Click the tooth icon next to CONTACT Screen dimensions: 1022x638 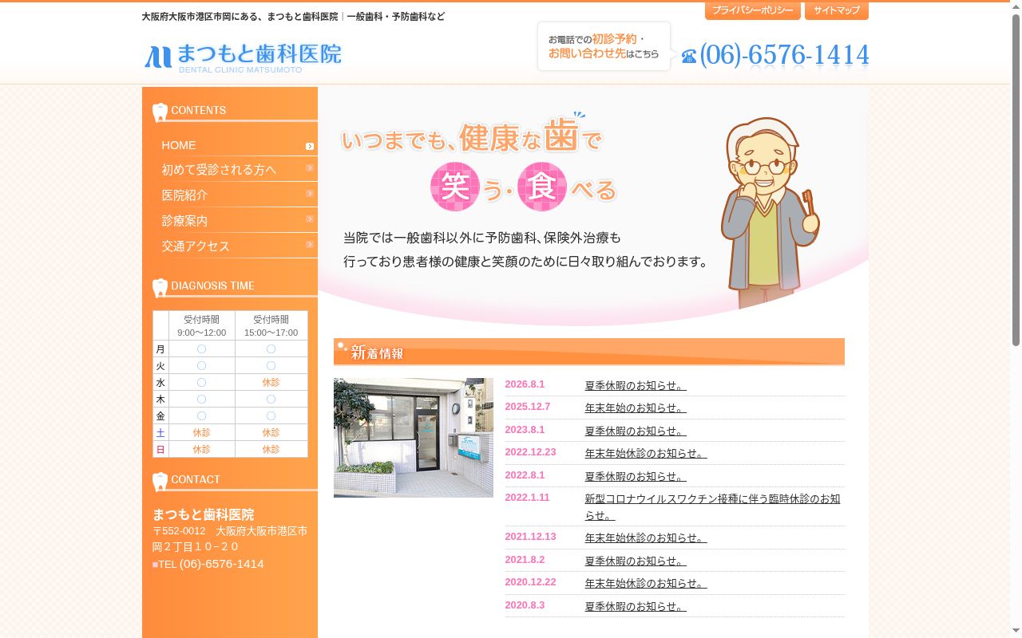coord(160,481)
